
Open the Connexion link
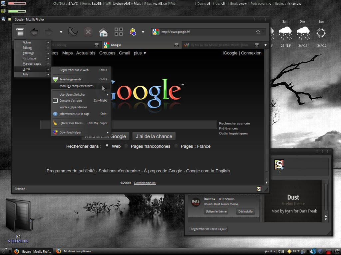[251, 53]
